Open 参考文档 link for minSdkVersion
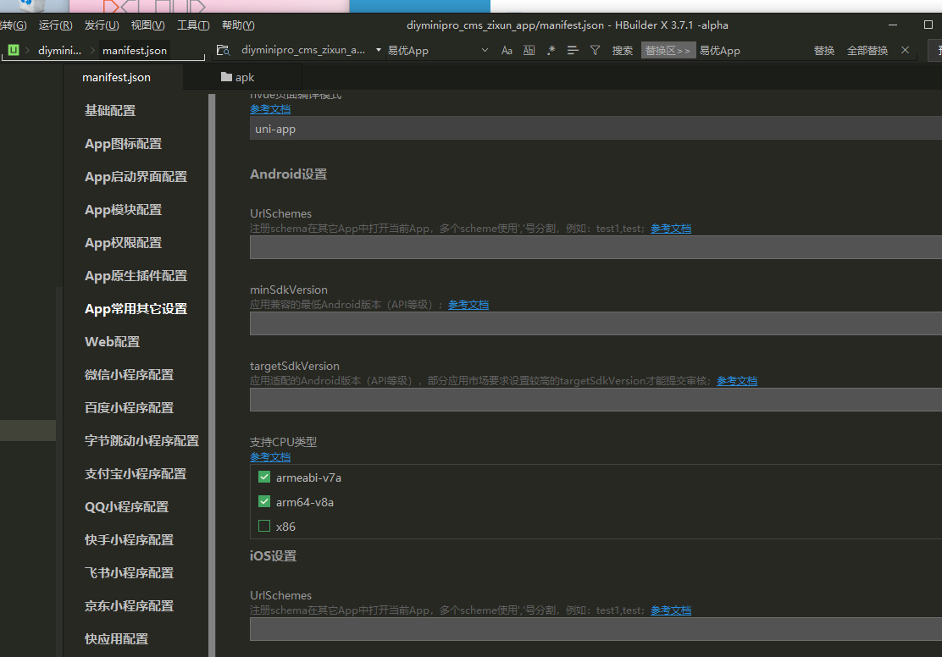Viewport: 942px width, 657px height. [x=468, y=305]
